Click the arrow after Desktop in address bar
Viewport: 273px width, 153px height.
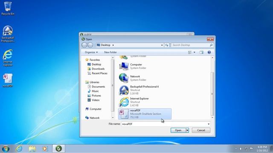pos(113,45)
